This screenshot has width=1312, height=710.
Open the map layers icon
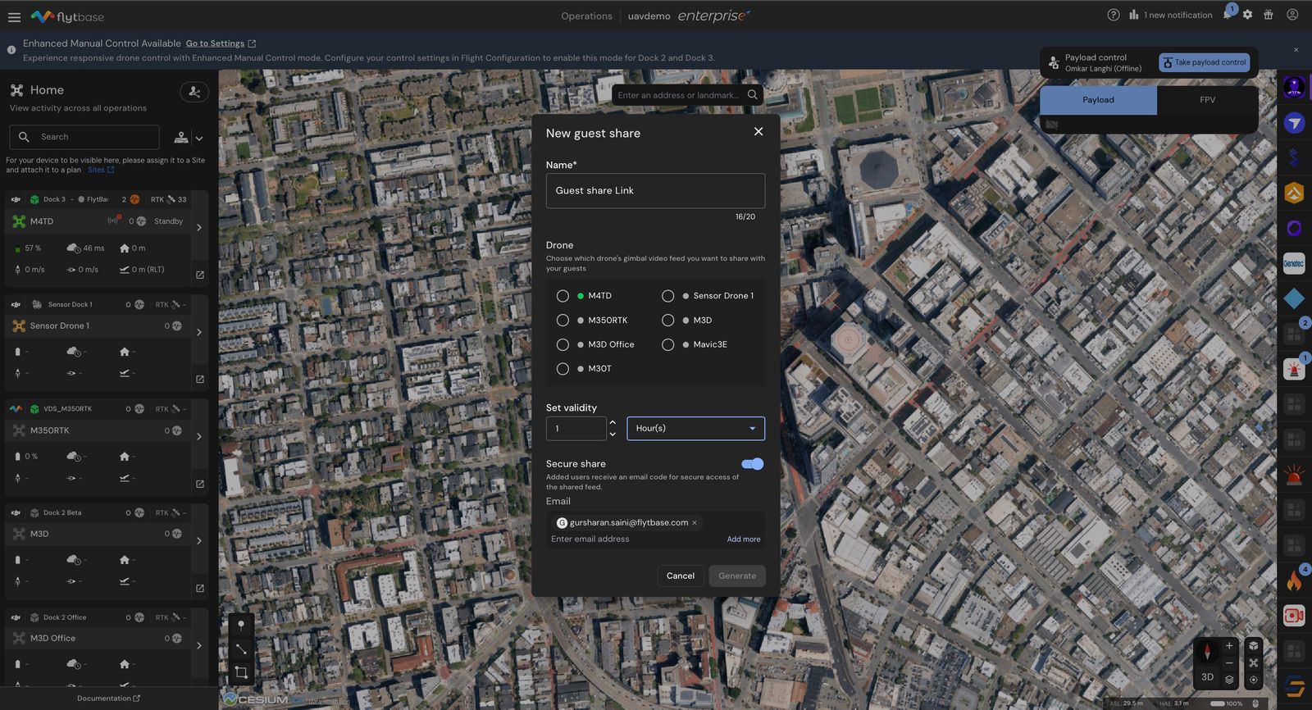[x=1229, y=680]
